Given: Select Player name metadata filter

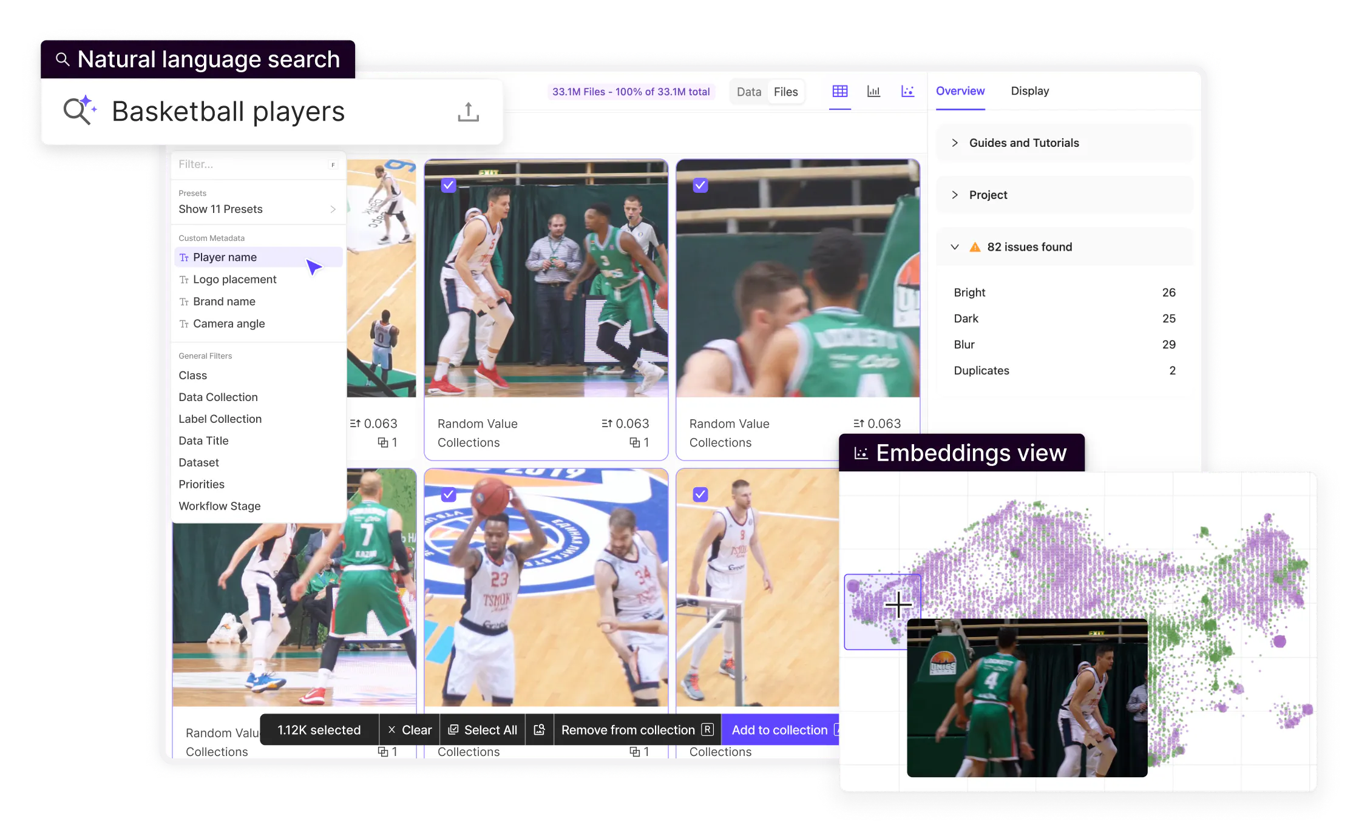Looking at the screenshot, I should [x=225, y=257].
